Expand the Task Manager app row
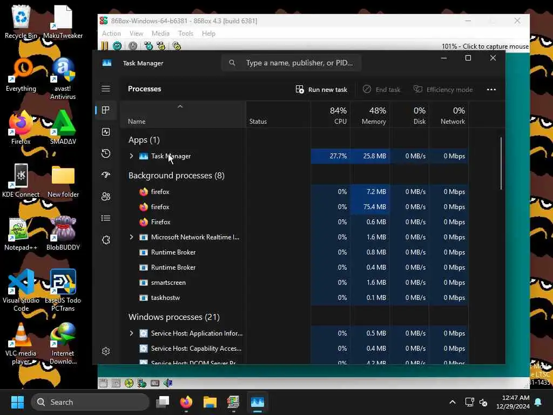This screenshot has width=553, height=415. pyautogui.click(x=132, y=156)
